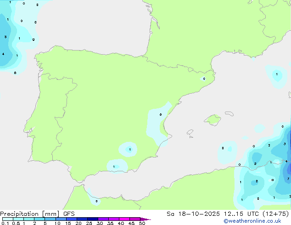The height and width of the screenshot is (225, 291).
Task: Click the 'Sa 18-10-2025 12..15 UTC' timestamp
Action: [x=213, y=214]
